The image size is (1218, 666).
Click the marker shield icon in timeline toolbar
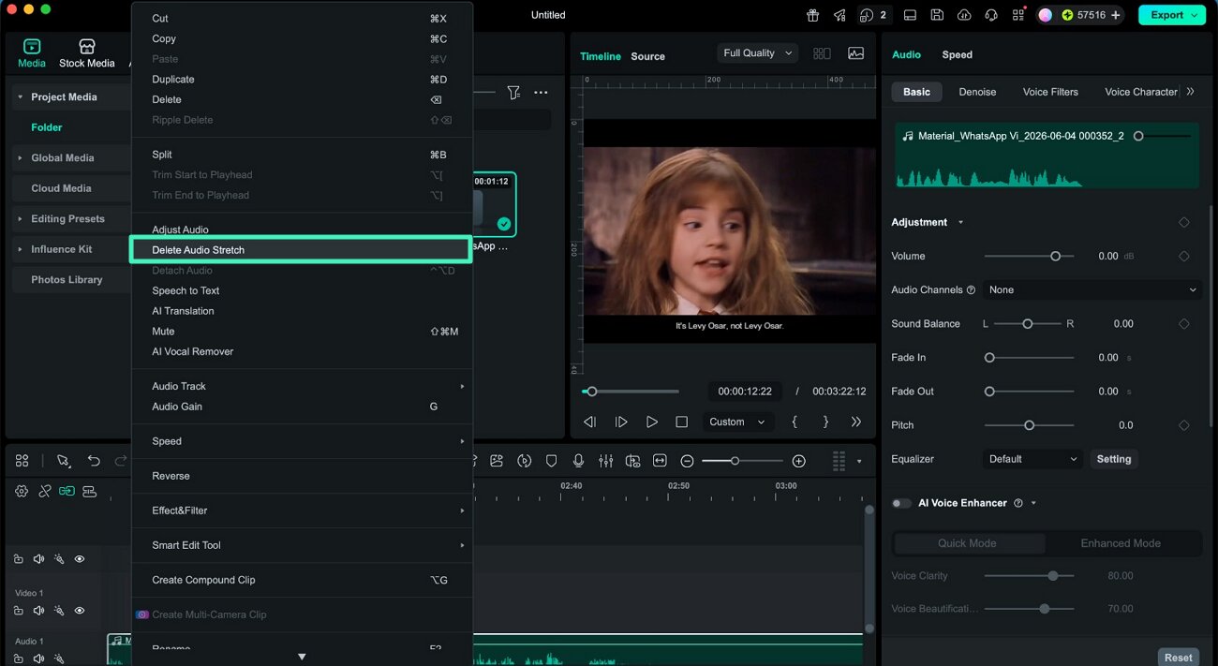pos(552,461)
